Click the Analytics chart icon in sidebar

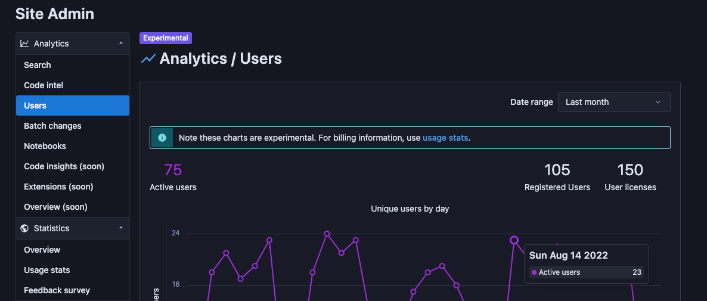(x=25, y=44)
